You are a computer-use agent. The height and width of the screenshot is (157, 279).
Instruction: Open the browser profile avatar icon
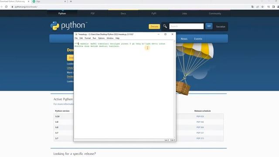[x=278, y=7]
